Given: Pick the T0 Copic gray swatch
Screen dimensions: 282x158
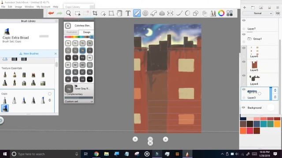Looking at the screenshot, I should (68, 43).
